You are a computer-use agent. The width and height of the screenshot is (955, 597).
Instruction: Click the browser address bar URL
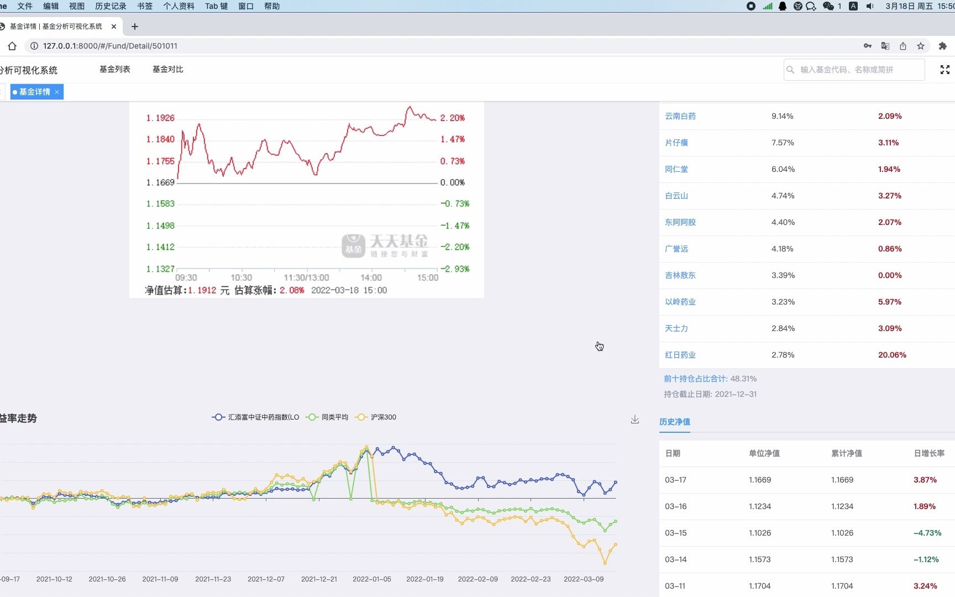110,46
